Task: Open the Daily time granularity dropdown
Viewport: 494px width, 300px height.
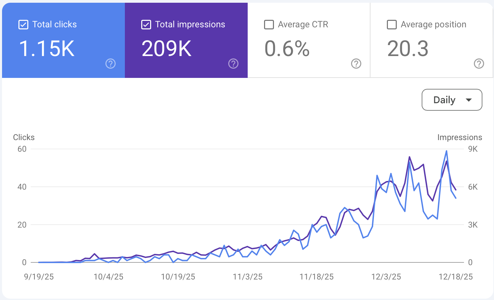Action: point(452,100)
